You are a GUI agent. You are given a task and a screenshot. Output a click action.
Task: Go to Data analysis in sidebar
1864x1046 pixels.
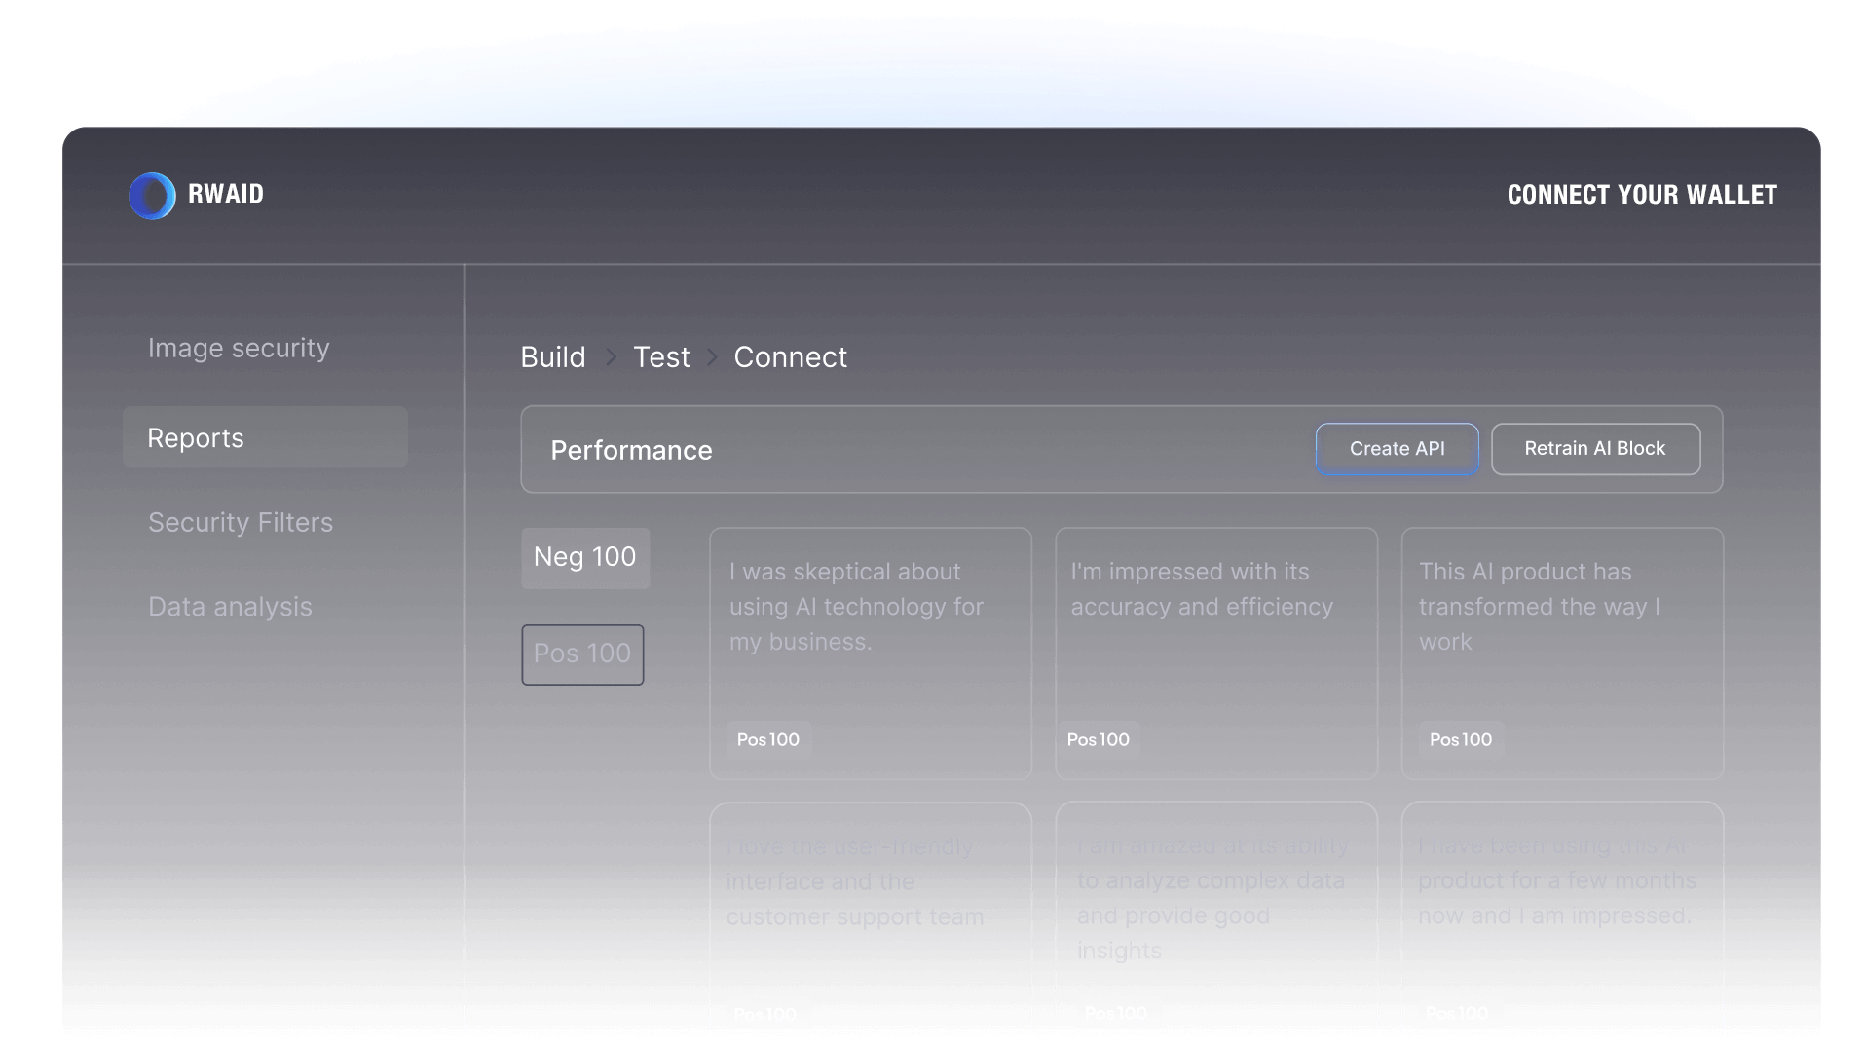pyautogui.click(x=230, y=607)
